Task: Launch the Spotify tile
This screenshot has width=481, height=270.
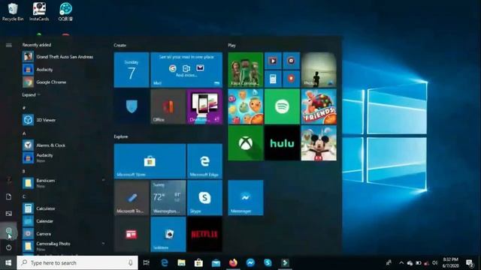Action: pyautogui.click(x=282, y=106)
